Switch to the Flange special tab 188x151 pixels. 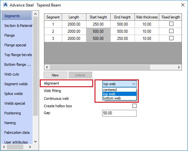(x=15, y=45)
